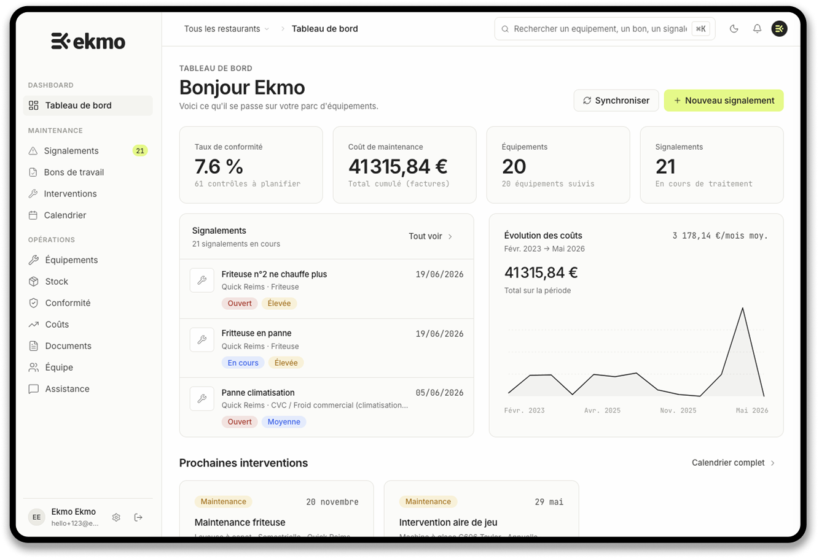Open Bons de travail in sidebar
819x559 pixels.
(x=88, y=172)
